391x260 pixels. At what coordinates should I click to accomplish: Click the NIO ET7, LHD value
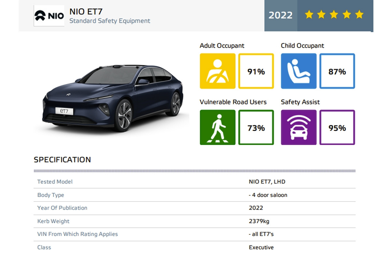click(267, 182)
